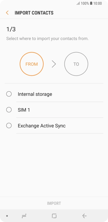Tap the IMPORT button at bottom

click(54, 203)
